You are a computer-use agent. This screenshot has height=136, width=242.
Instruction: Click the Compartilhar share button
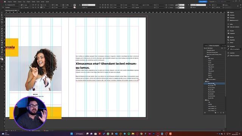point(203,2)
